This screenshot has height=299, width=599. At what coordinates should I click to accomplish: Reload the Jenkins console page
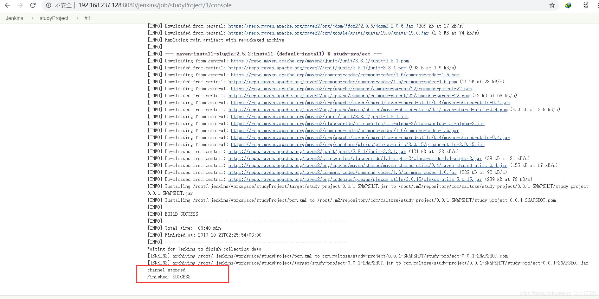pyautogui.click(x=33, y=5)
